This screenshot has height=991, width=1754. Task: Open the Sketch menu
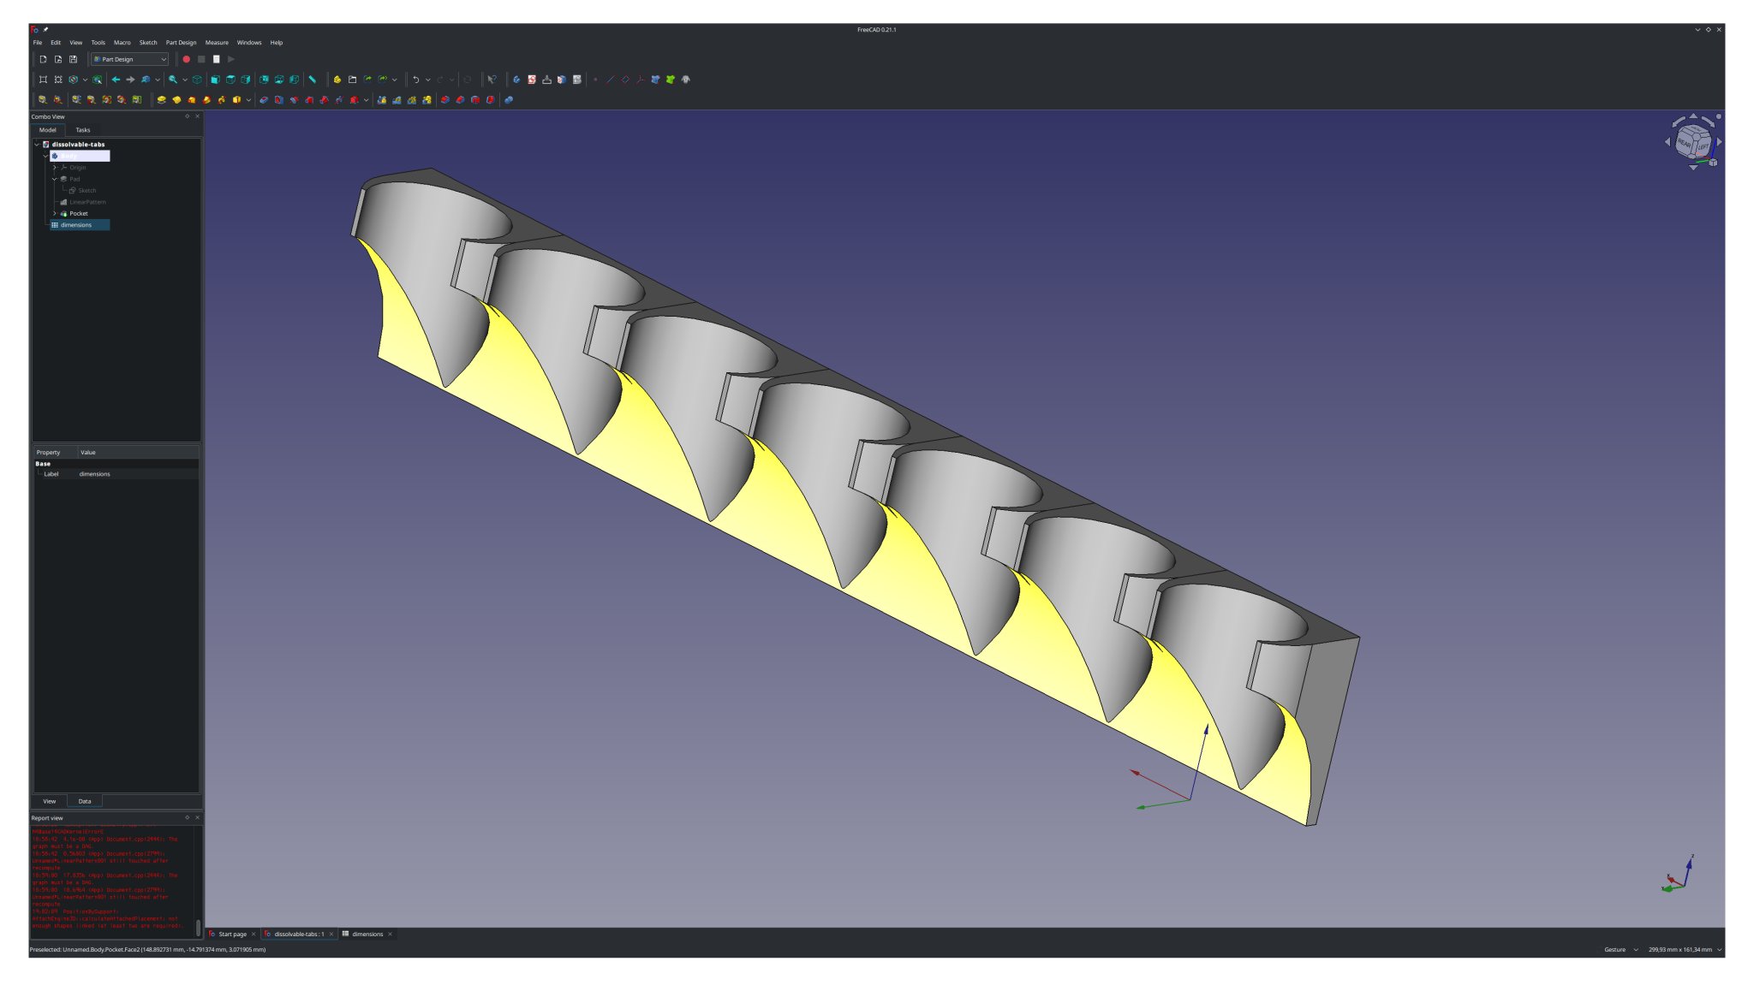click(x=148, y=42)
